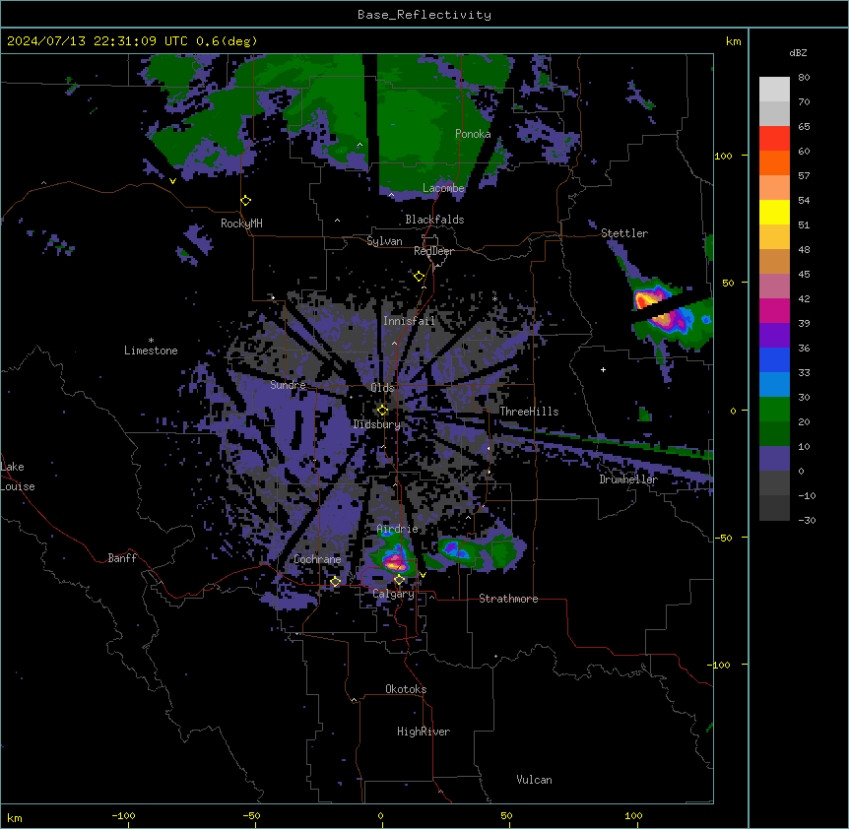Image resolution: width=849 pixels, height=829 pixels.
Task: Click the -30 value on dBZ scale
Action: 807,521
